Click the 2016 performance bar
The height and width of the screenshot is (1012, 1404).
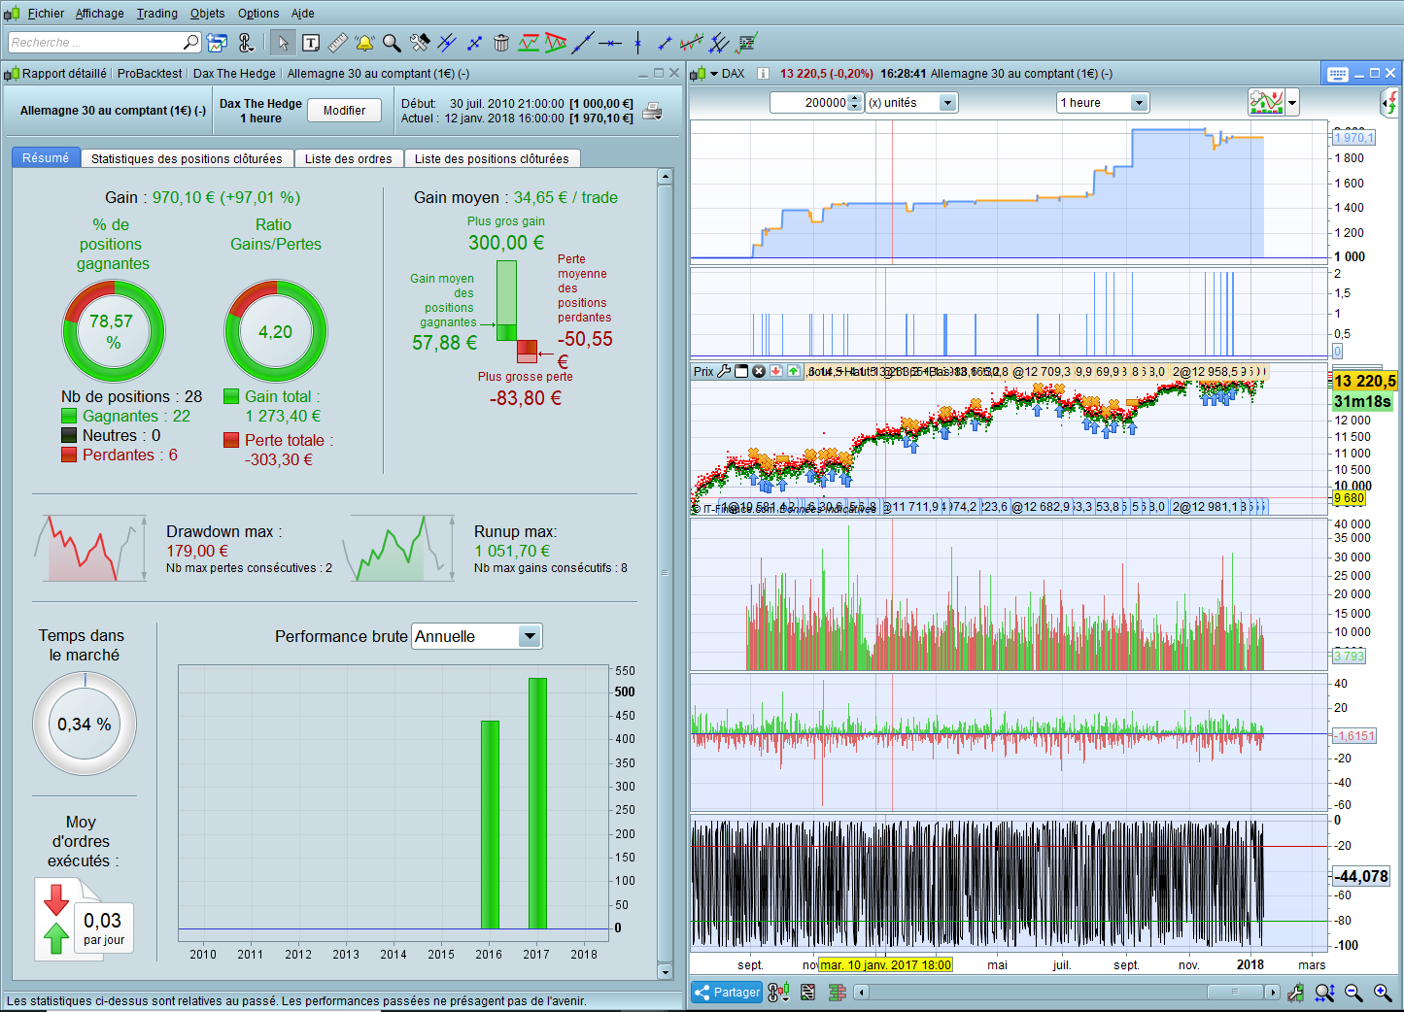point(490,825)
